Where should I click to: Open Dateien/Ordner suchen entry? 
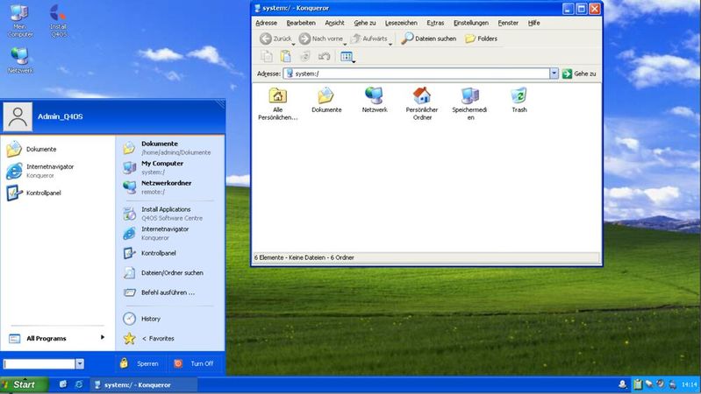tap(170, 272)
